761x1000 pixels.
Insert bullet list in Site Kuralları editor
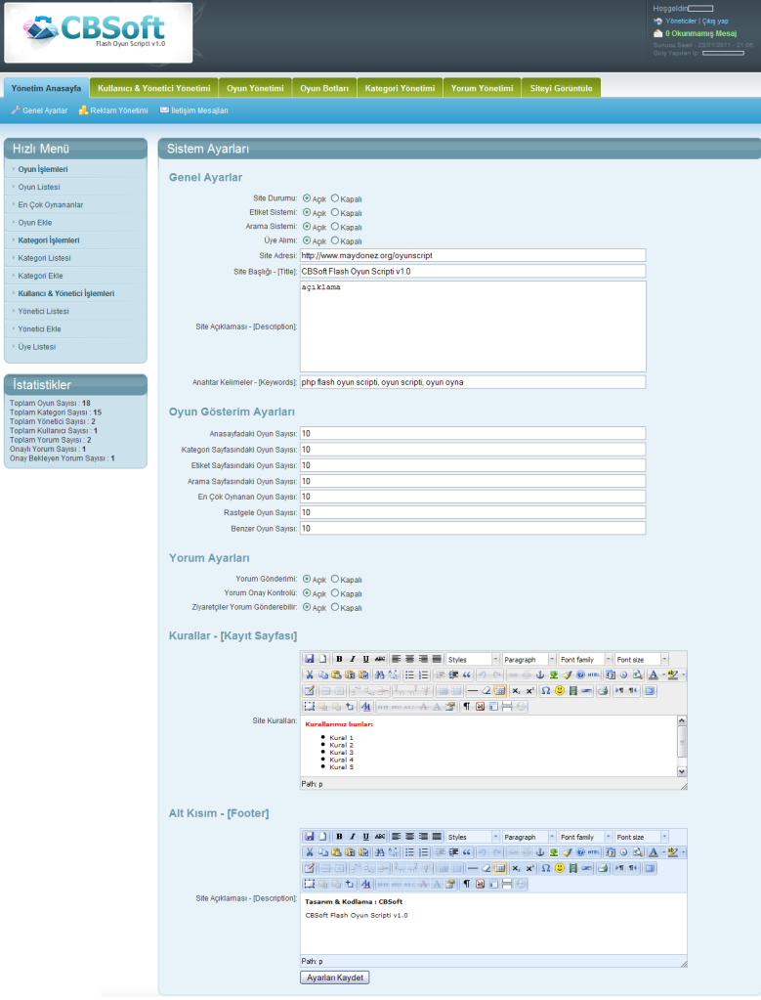tap(409, 674)
